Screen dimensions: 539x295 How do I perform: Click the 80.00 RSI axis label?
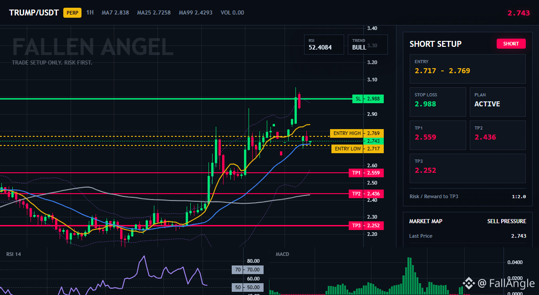254,261
